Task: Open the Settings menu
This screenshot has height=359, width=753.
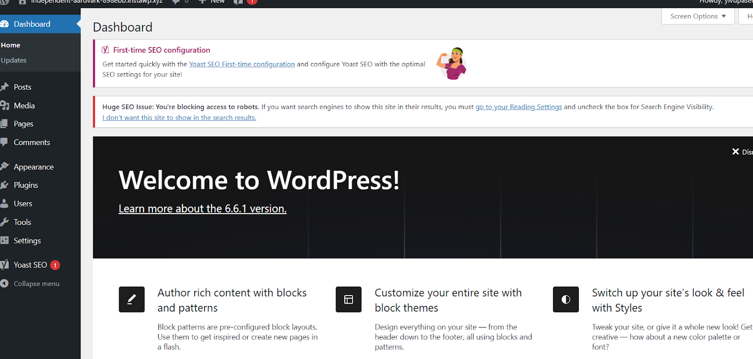Action: [27, 241]
